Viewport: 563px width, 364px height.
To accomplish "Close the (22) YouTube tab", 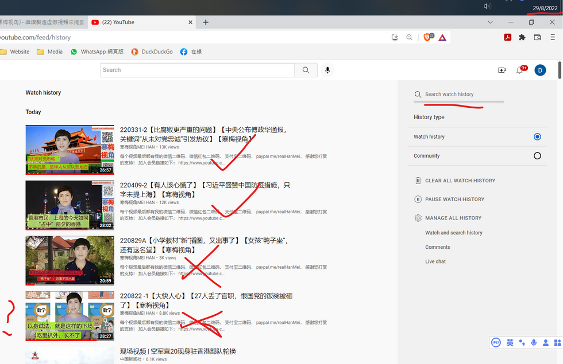I will click(x=190, y=22).
